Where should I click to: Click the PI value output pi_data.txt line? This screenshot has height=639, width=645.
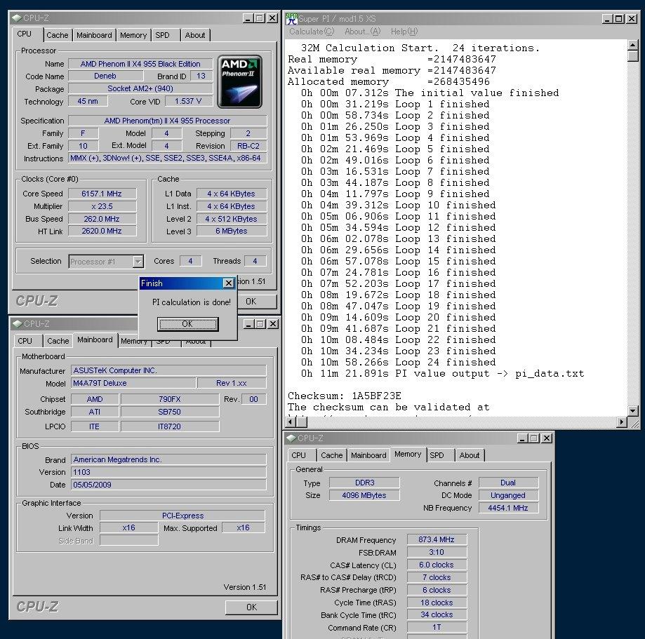pyautogui.click(x=442, y=373)
